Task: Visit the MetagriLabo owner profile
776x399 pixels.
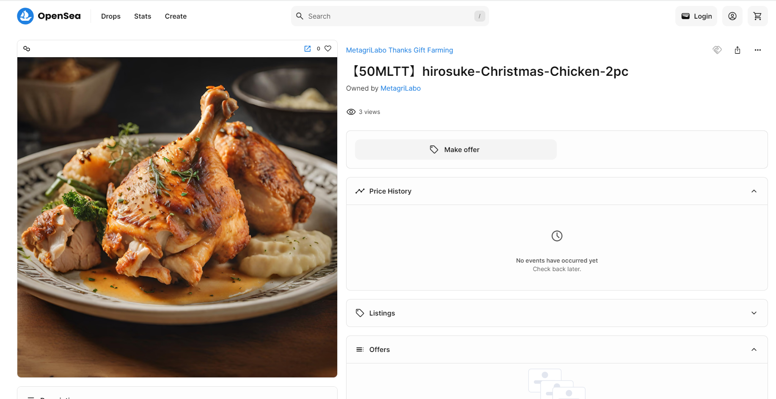Action: click(400, 88)
